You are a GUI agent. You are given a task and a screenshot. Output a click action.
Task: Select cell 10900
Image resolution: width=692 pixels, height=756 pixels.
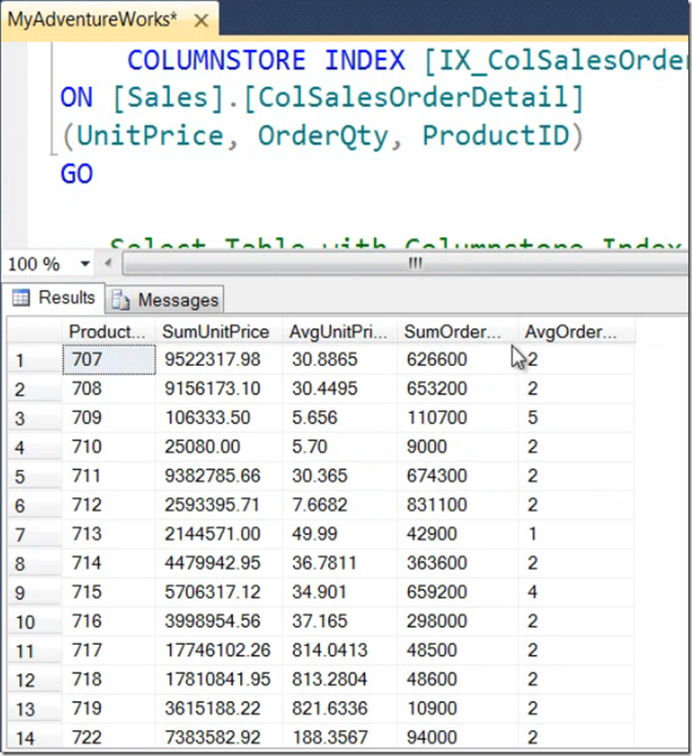pos(458,708)
